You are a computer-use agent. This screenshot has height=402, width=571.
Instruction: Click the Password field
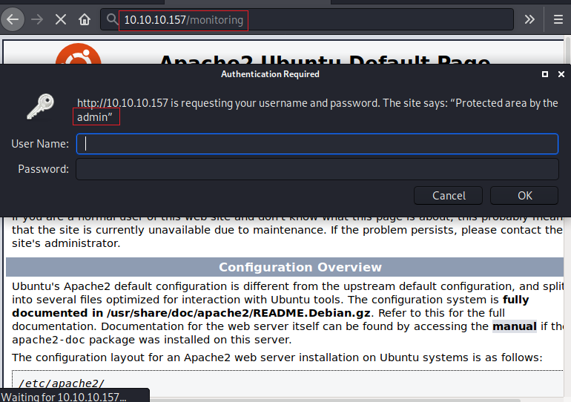[x=317, y=169]
